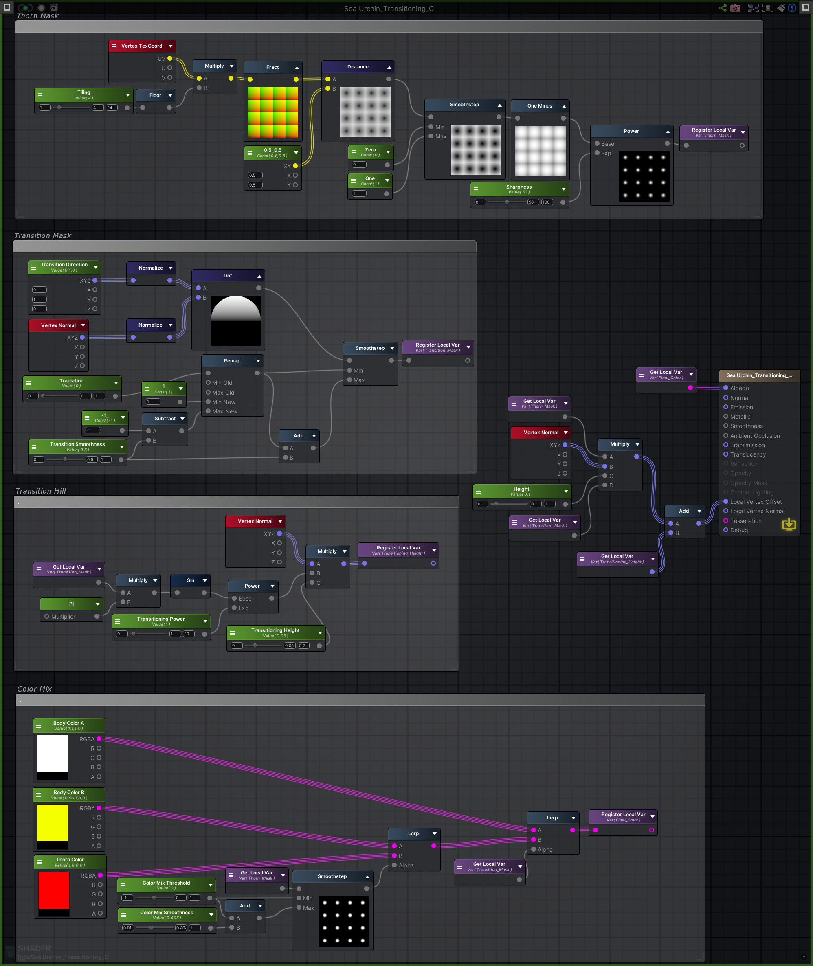
Task: Select the Min Old radio on the Remap node
Action: 208,382
